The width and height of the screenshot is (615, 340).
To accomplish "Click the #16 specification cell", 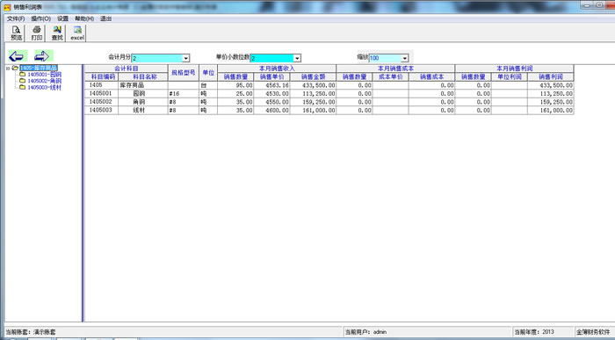I will (x=184, y=94).
